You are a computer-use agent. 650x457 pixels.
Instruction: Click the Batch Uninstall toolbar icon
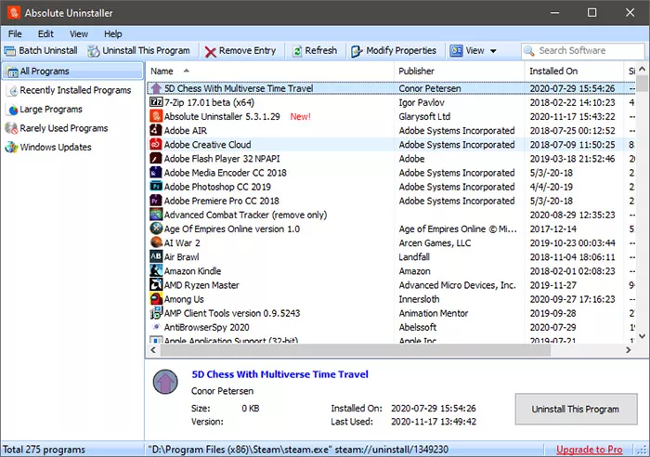click(x=9, y=51)
